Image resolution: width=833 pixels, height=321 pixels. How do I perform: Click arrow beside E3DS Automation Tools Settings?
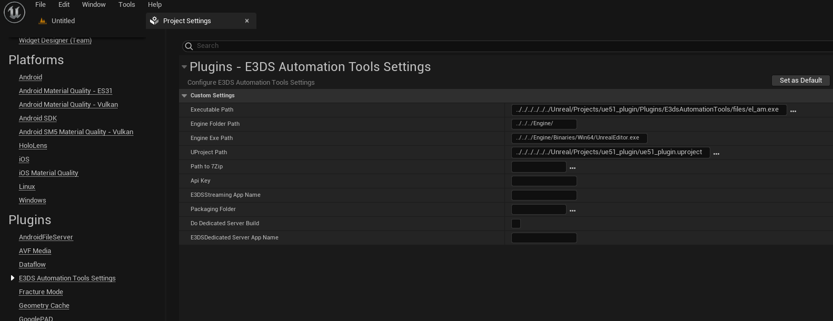tap(13, 278)
